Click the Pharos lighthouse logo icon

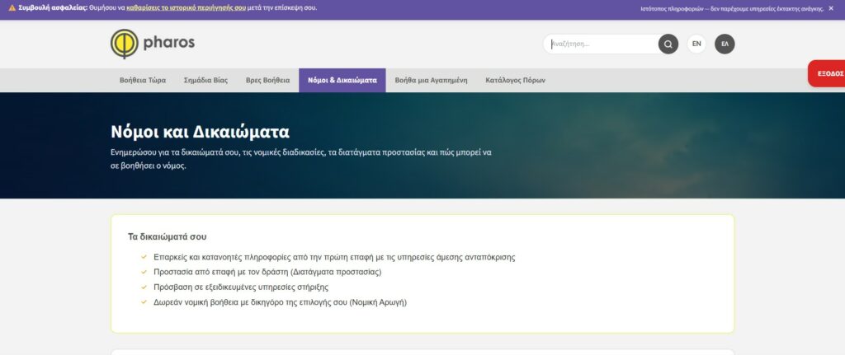point(125,44)
